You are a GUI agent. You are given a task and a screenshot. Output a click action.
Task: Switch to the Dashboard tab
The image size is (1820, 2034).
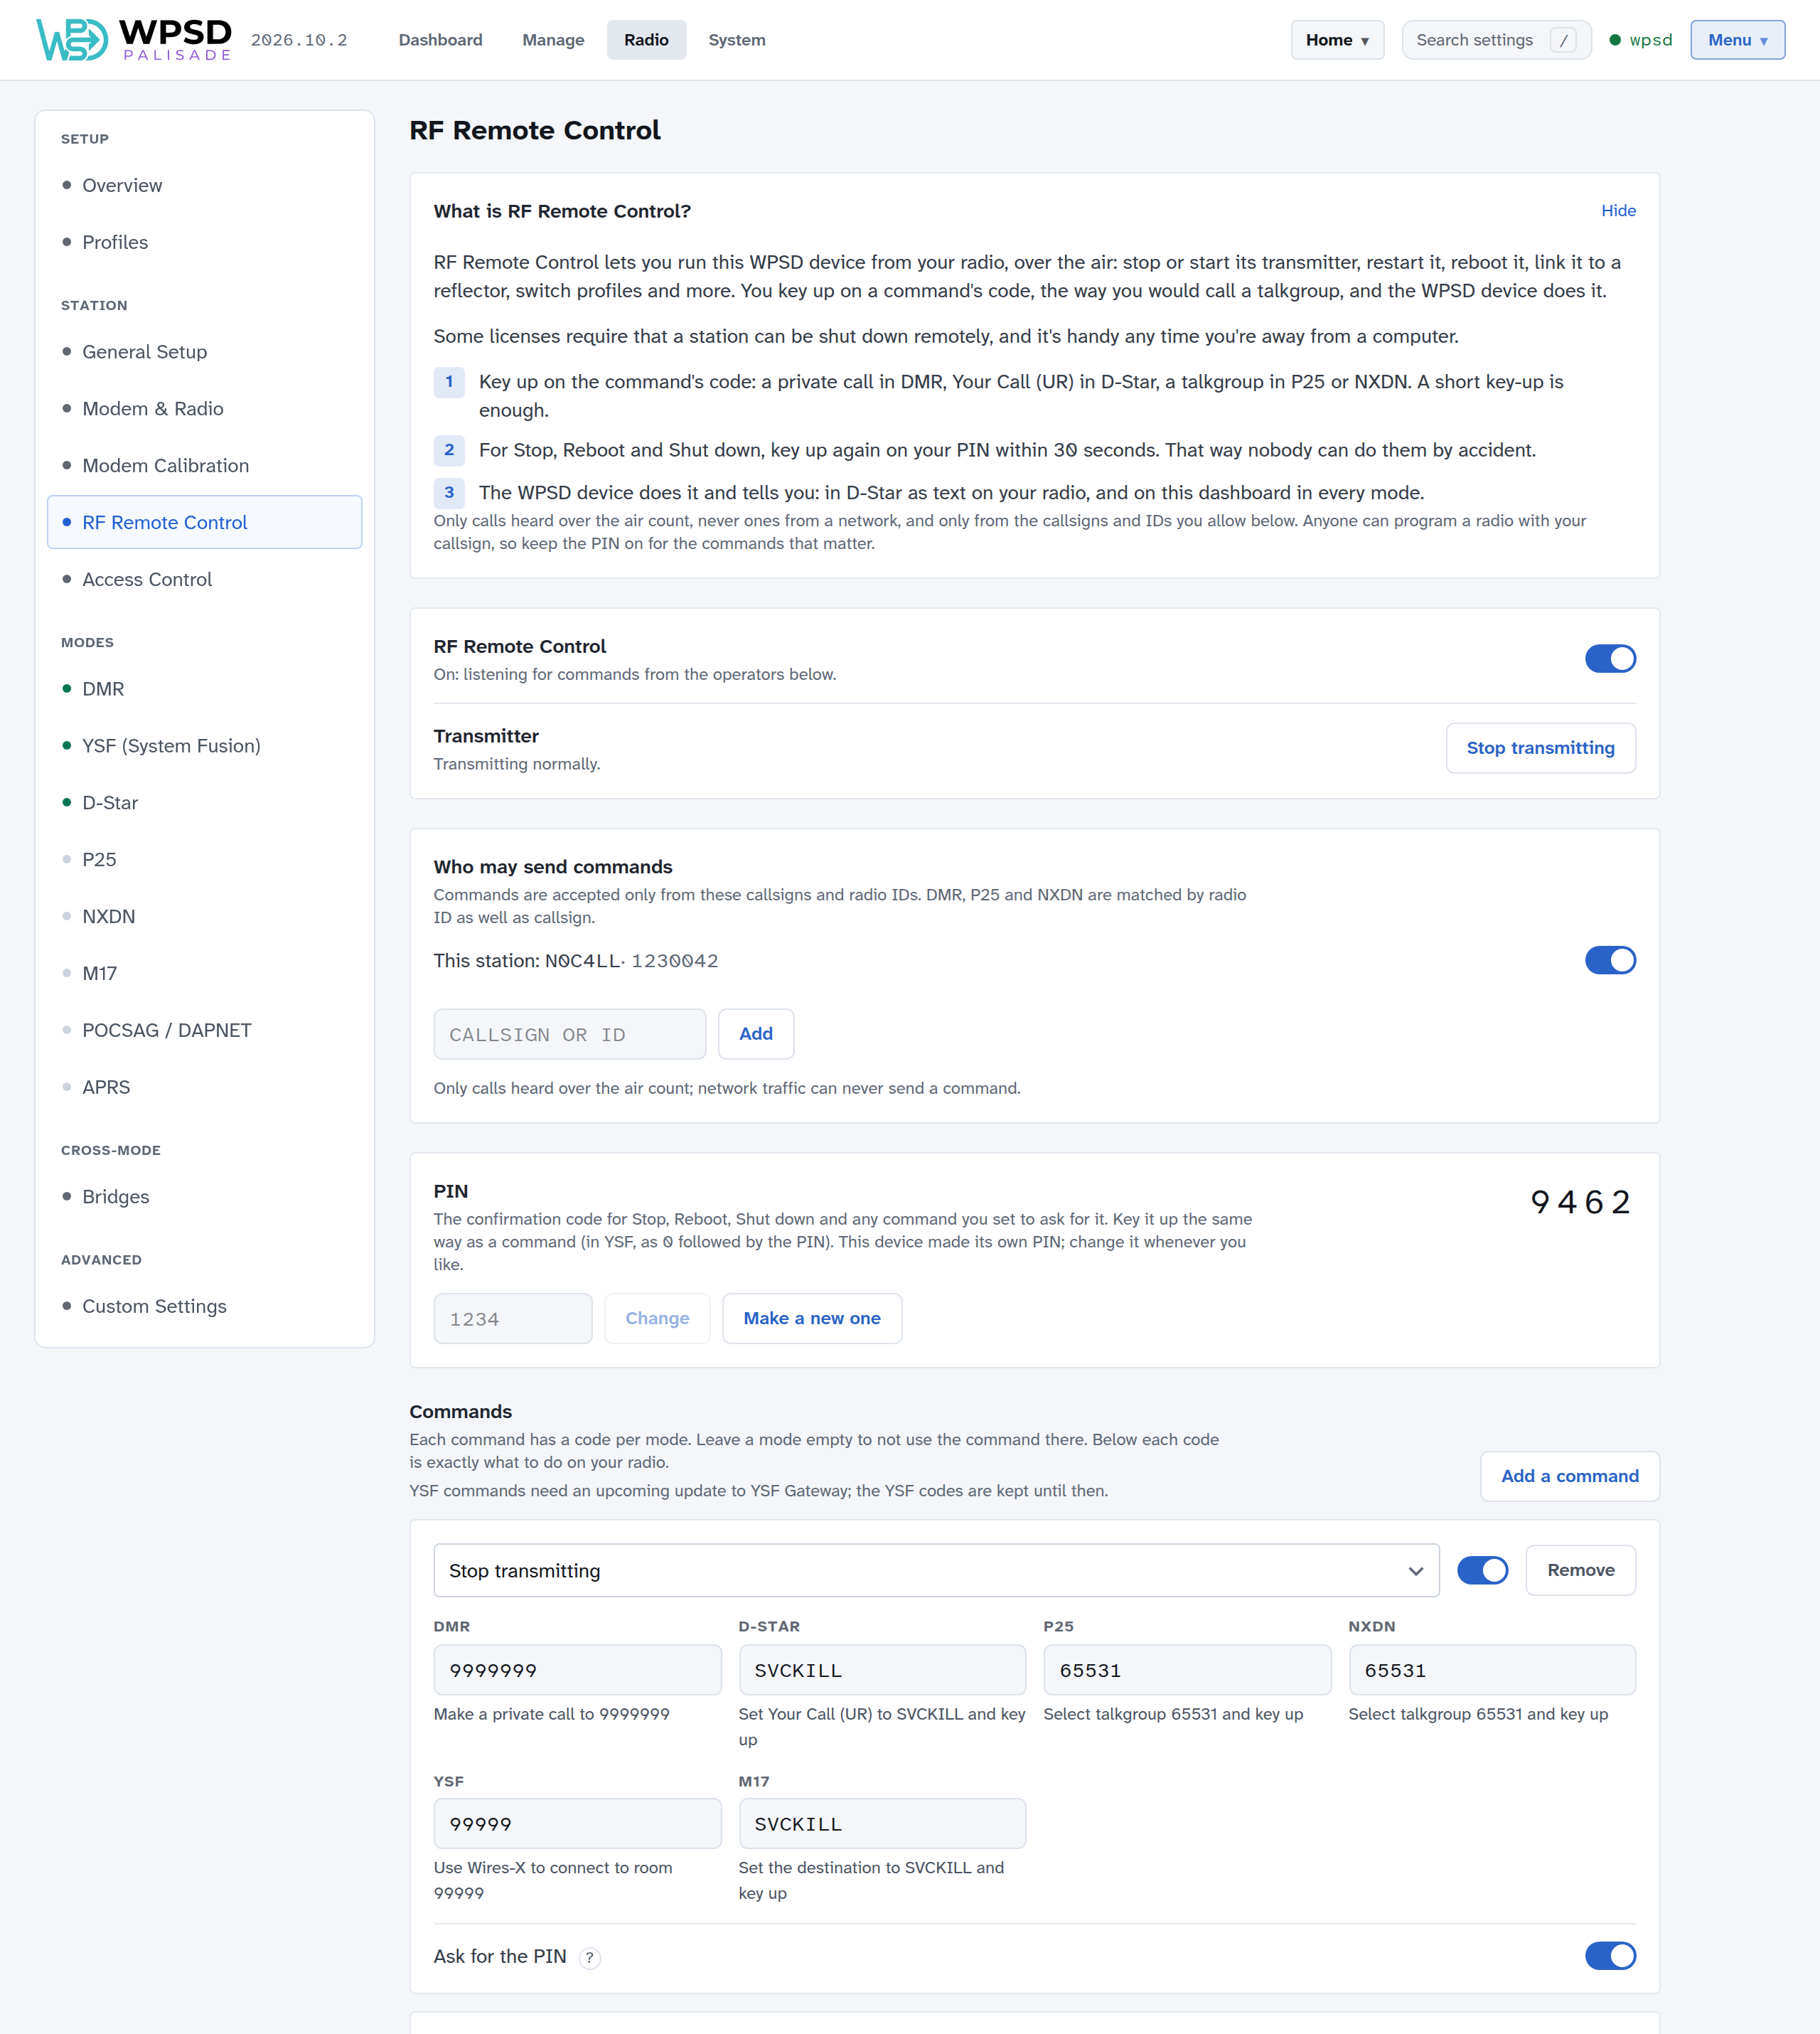440,40
